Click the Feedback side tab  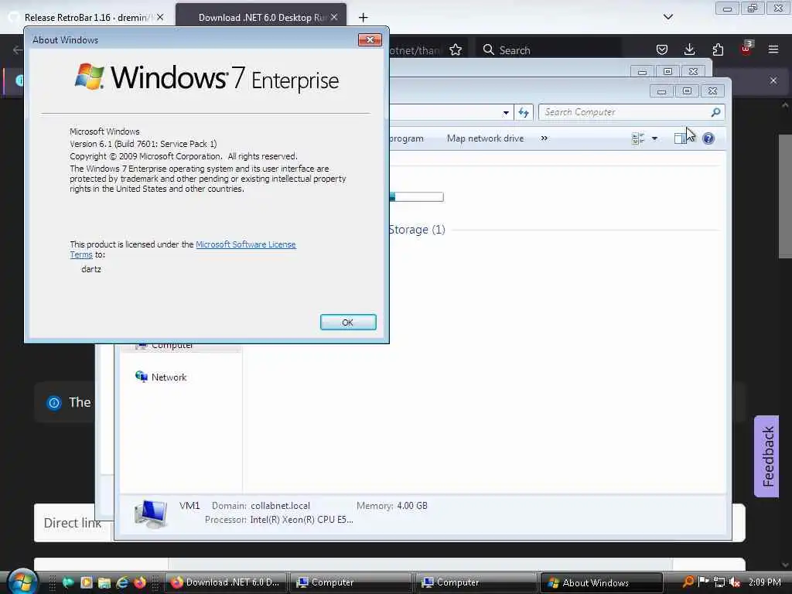[x=766, y=456]
